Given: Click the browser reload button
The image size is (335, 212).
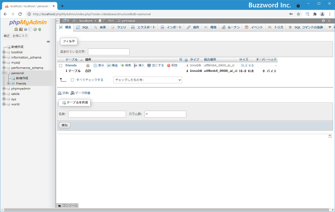Looking at the screenshot, I should [x=20, y=14].
